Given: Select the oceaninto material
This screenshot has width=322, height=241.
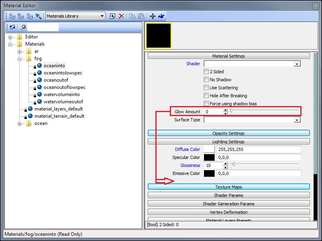Looking at the screenshot, I should [55, 66].
